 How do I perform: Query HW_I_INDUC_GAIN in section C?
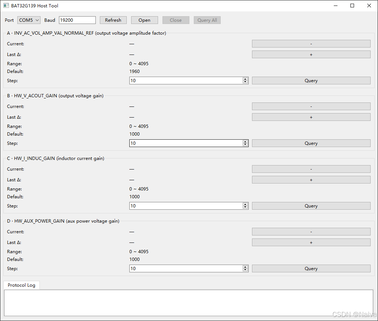pos(311,206)
